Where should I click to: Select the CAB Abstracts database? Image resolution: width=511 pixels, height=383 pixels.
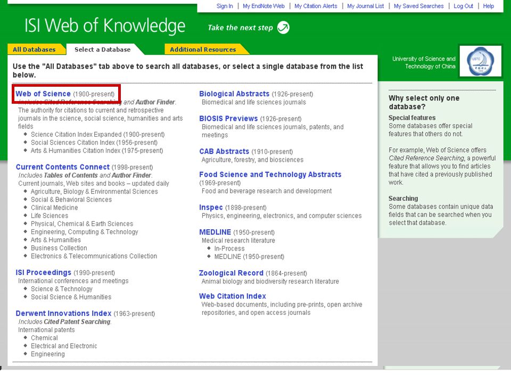click(224, 152)
